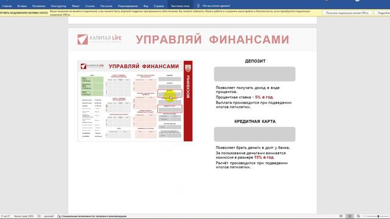This screenshot has height=219, width=390.
Task: Open the Вид ribbon tab
Action: click(x=146, y=6)
